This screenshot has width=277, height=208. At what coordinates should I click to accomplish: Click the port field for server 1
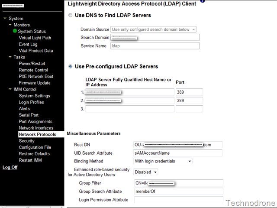190,92
